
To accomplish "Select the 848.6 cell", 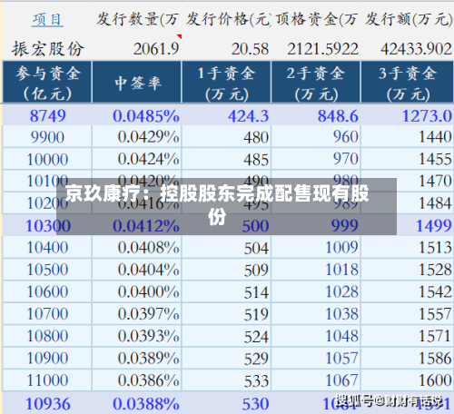I will [x=316, y=115].
